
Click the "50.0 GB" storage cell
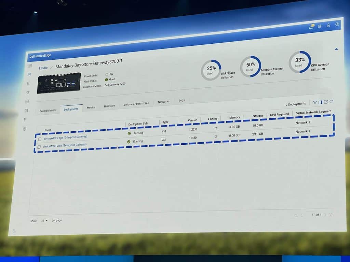coord(258,126)
